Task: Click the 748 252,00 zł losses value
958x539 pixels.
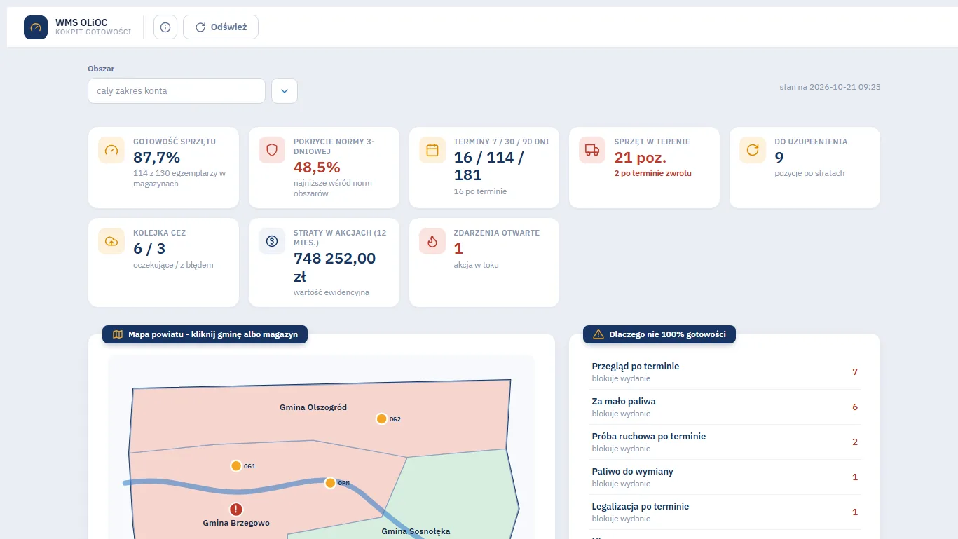Action: pos(334,266)
